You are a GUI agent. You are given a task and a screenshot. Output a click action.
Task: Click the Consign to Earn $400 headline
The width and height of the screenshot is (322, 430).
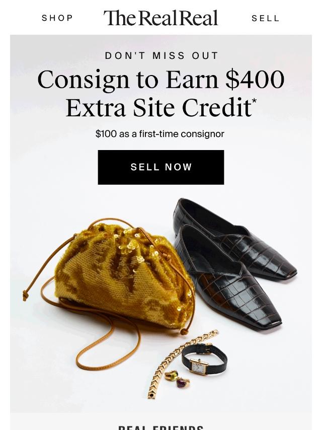pyautogui.click(x=161, y=93)
